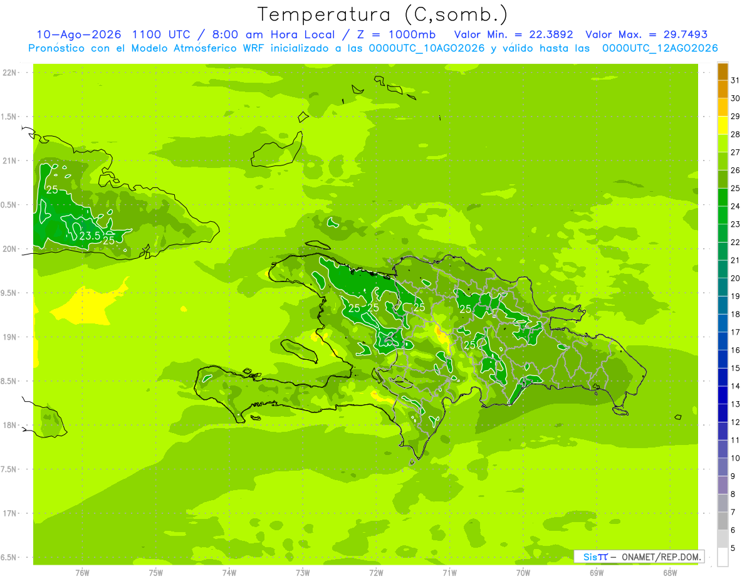Click the date "10-Ago-2026" in the header
The image size is (752, 581).
(79, 34)
